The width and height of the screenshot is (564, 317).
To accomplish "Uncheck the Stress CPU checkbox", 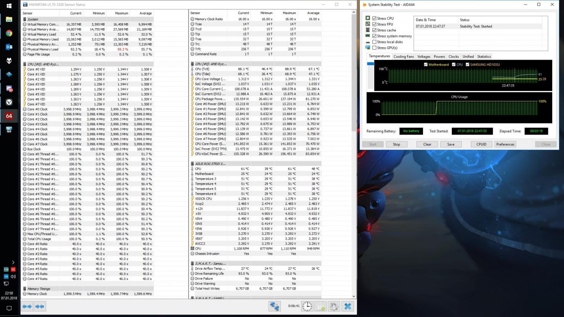I will click(x=374, y=18).
